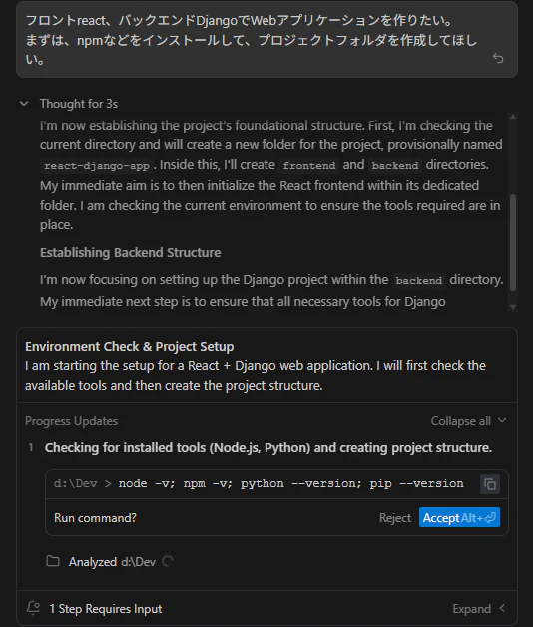
Task: Click the bell icon for steps requiring input
Action: (33, 608)
